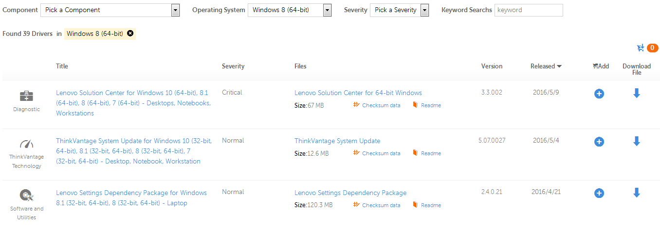Open the Severity dropdown

pos(399,10)
